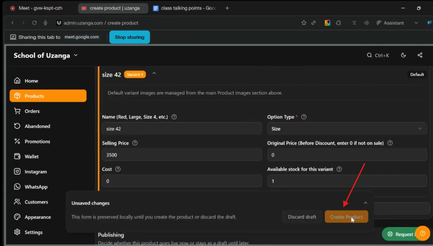Click the Appearance palette icon

[17, 217]
